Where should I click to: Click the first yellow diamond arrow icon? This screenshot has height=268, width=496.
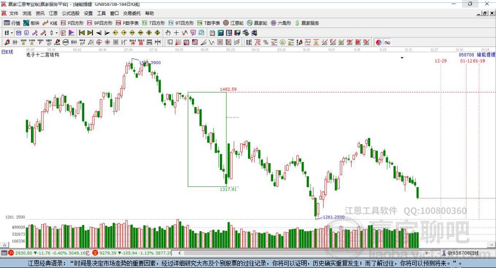(x=115, y=33)
